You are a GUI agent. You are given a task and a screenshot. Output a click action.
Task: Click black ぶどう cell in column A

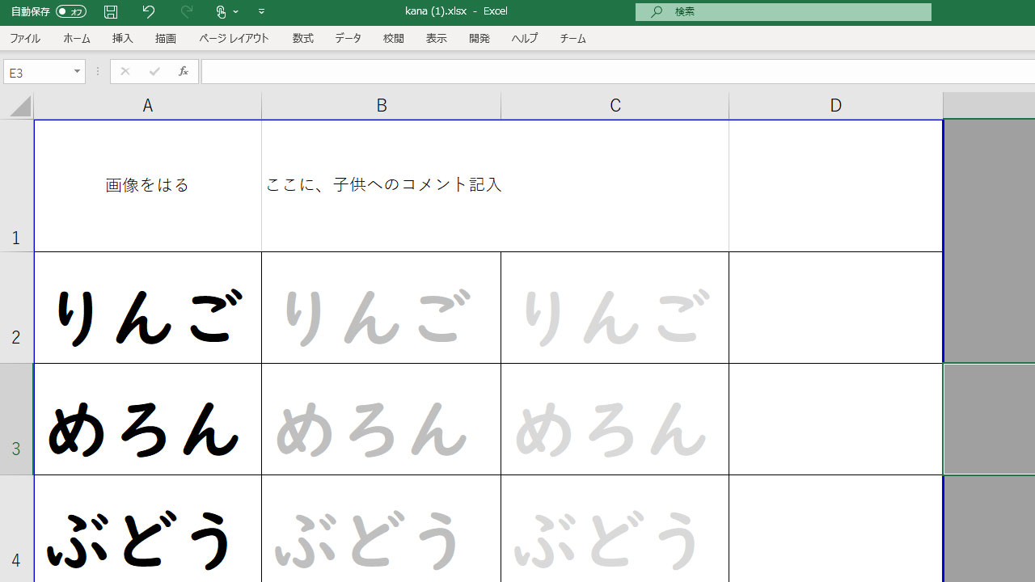[x=147, y=529]
